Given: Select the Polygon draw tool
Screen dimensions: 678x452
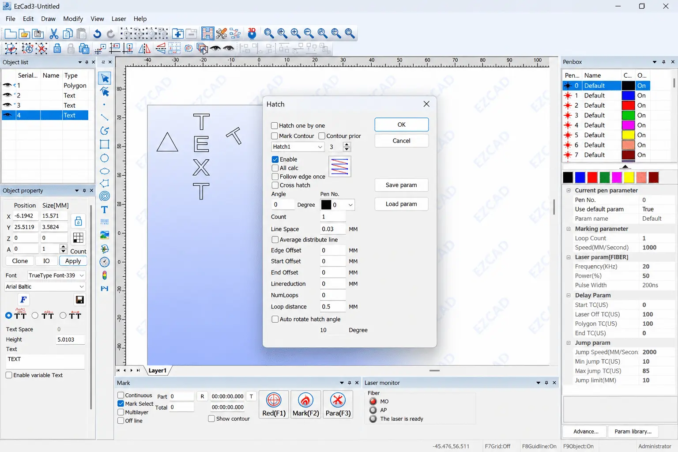Looking at the screenshot, I should pyautogui.click(x=105, y=184).
